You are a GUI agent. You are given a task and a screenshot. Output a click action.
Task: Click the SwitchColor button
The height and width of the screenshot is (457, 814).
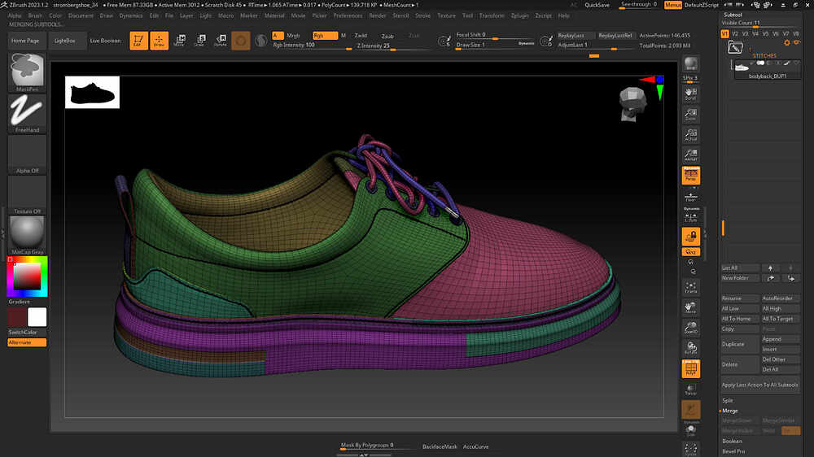27,332
